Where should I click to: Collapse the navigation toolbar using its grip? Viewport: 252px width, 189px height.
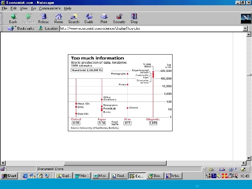point(1,19)
